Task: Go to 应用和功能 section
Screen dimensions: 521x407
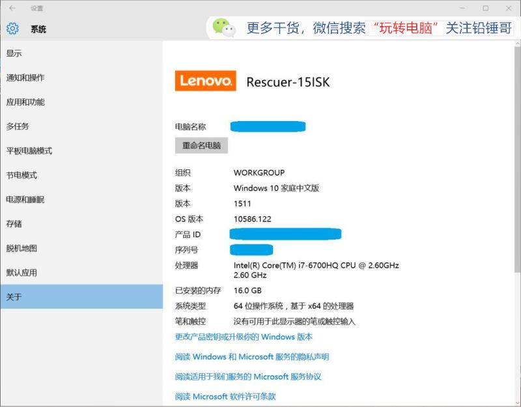Action: pos(25,102)
